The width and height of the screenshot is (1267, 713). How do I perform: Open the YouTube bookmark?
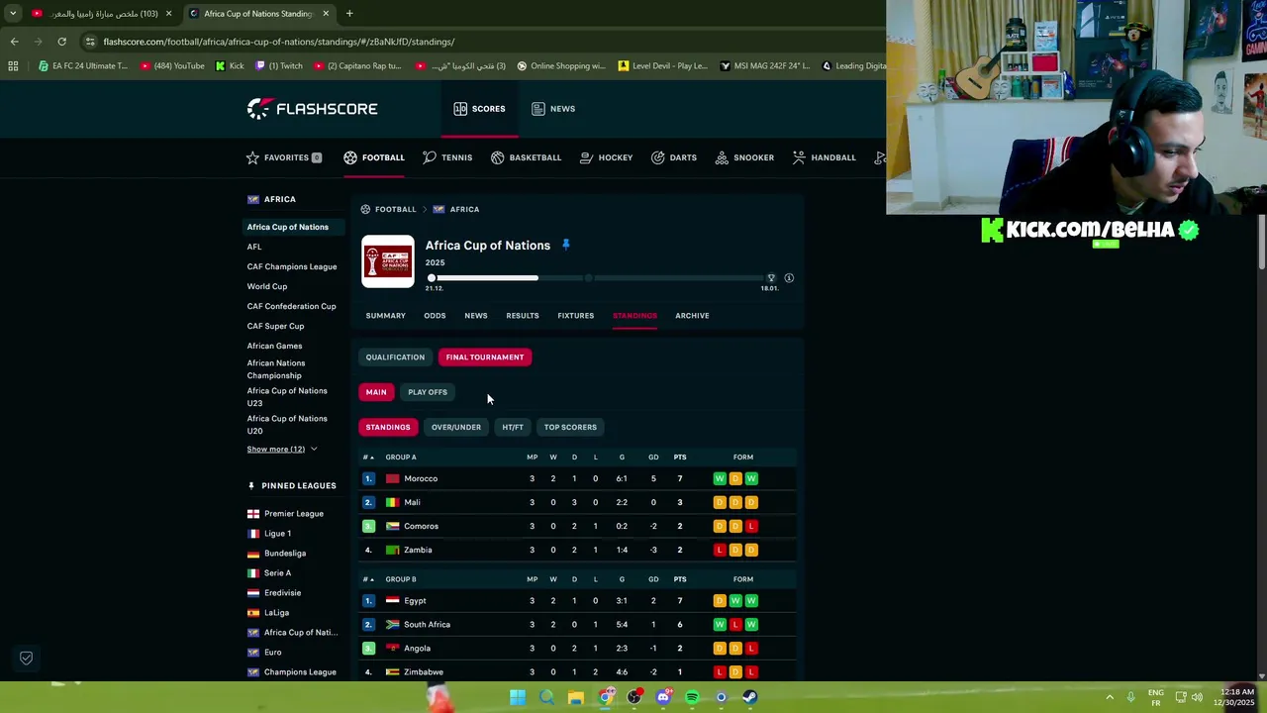[171, 66]
